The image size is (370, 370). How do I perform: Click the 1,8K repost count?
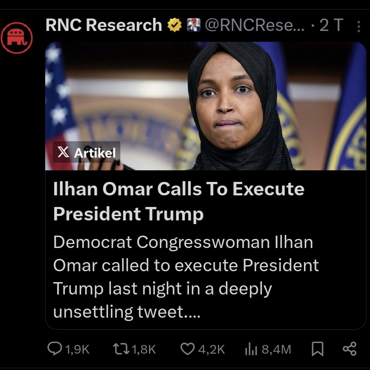pyautogui.click(x=143, y=349)
